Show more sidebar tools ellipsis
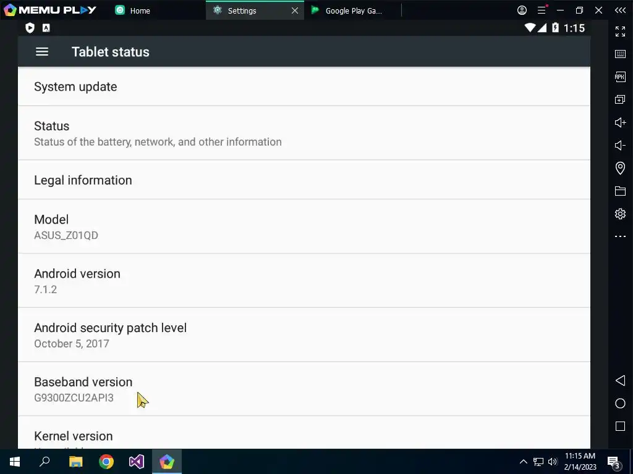This screenshot has width=633, height=474. tap(620, 236)
